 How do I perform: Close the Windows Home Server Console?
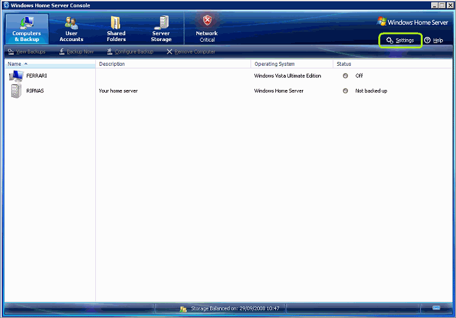[x=450, y=5]
